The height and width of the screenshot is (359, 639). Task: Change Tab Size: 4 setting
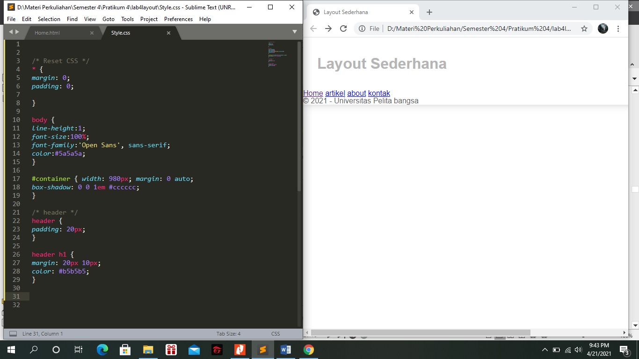[228, 334]
